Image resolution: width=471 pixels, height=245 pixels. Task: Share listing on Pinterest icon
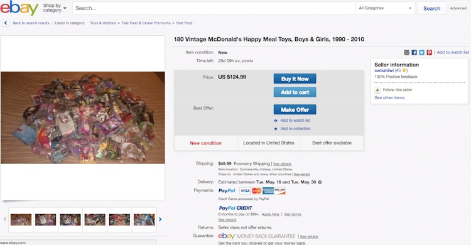(430, 53)
